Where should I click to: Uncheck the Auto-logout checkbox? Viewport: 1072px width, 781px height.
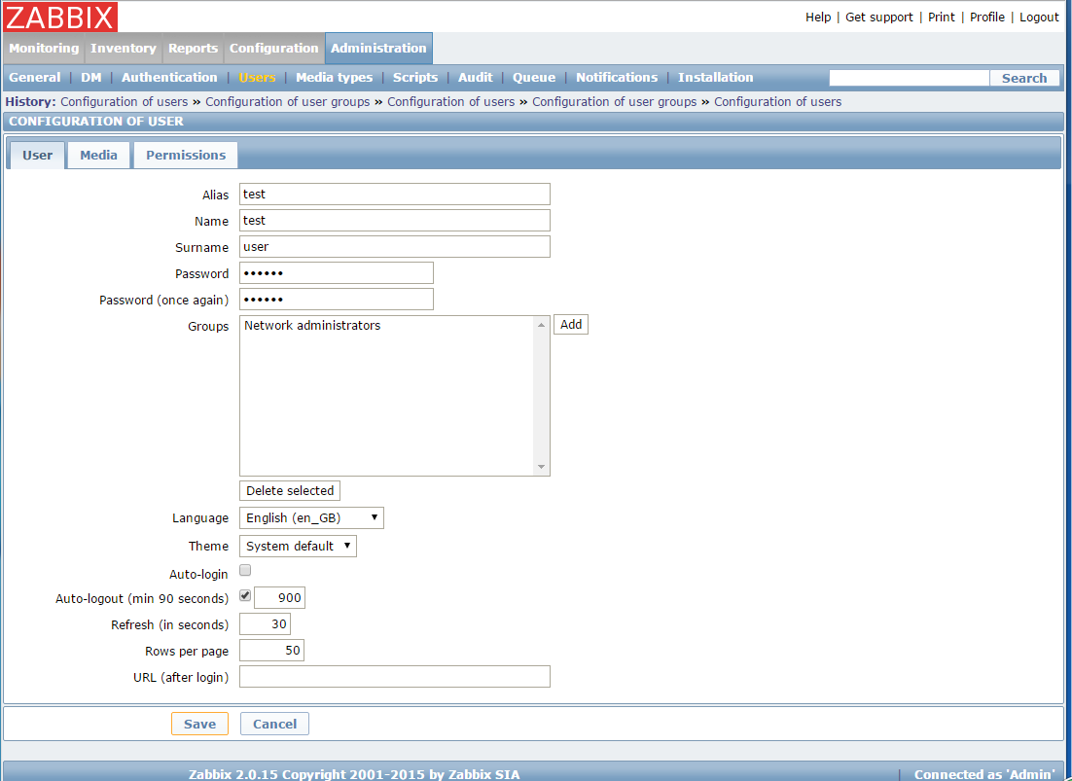click(x=245, y=595)
